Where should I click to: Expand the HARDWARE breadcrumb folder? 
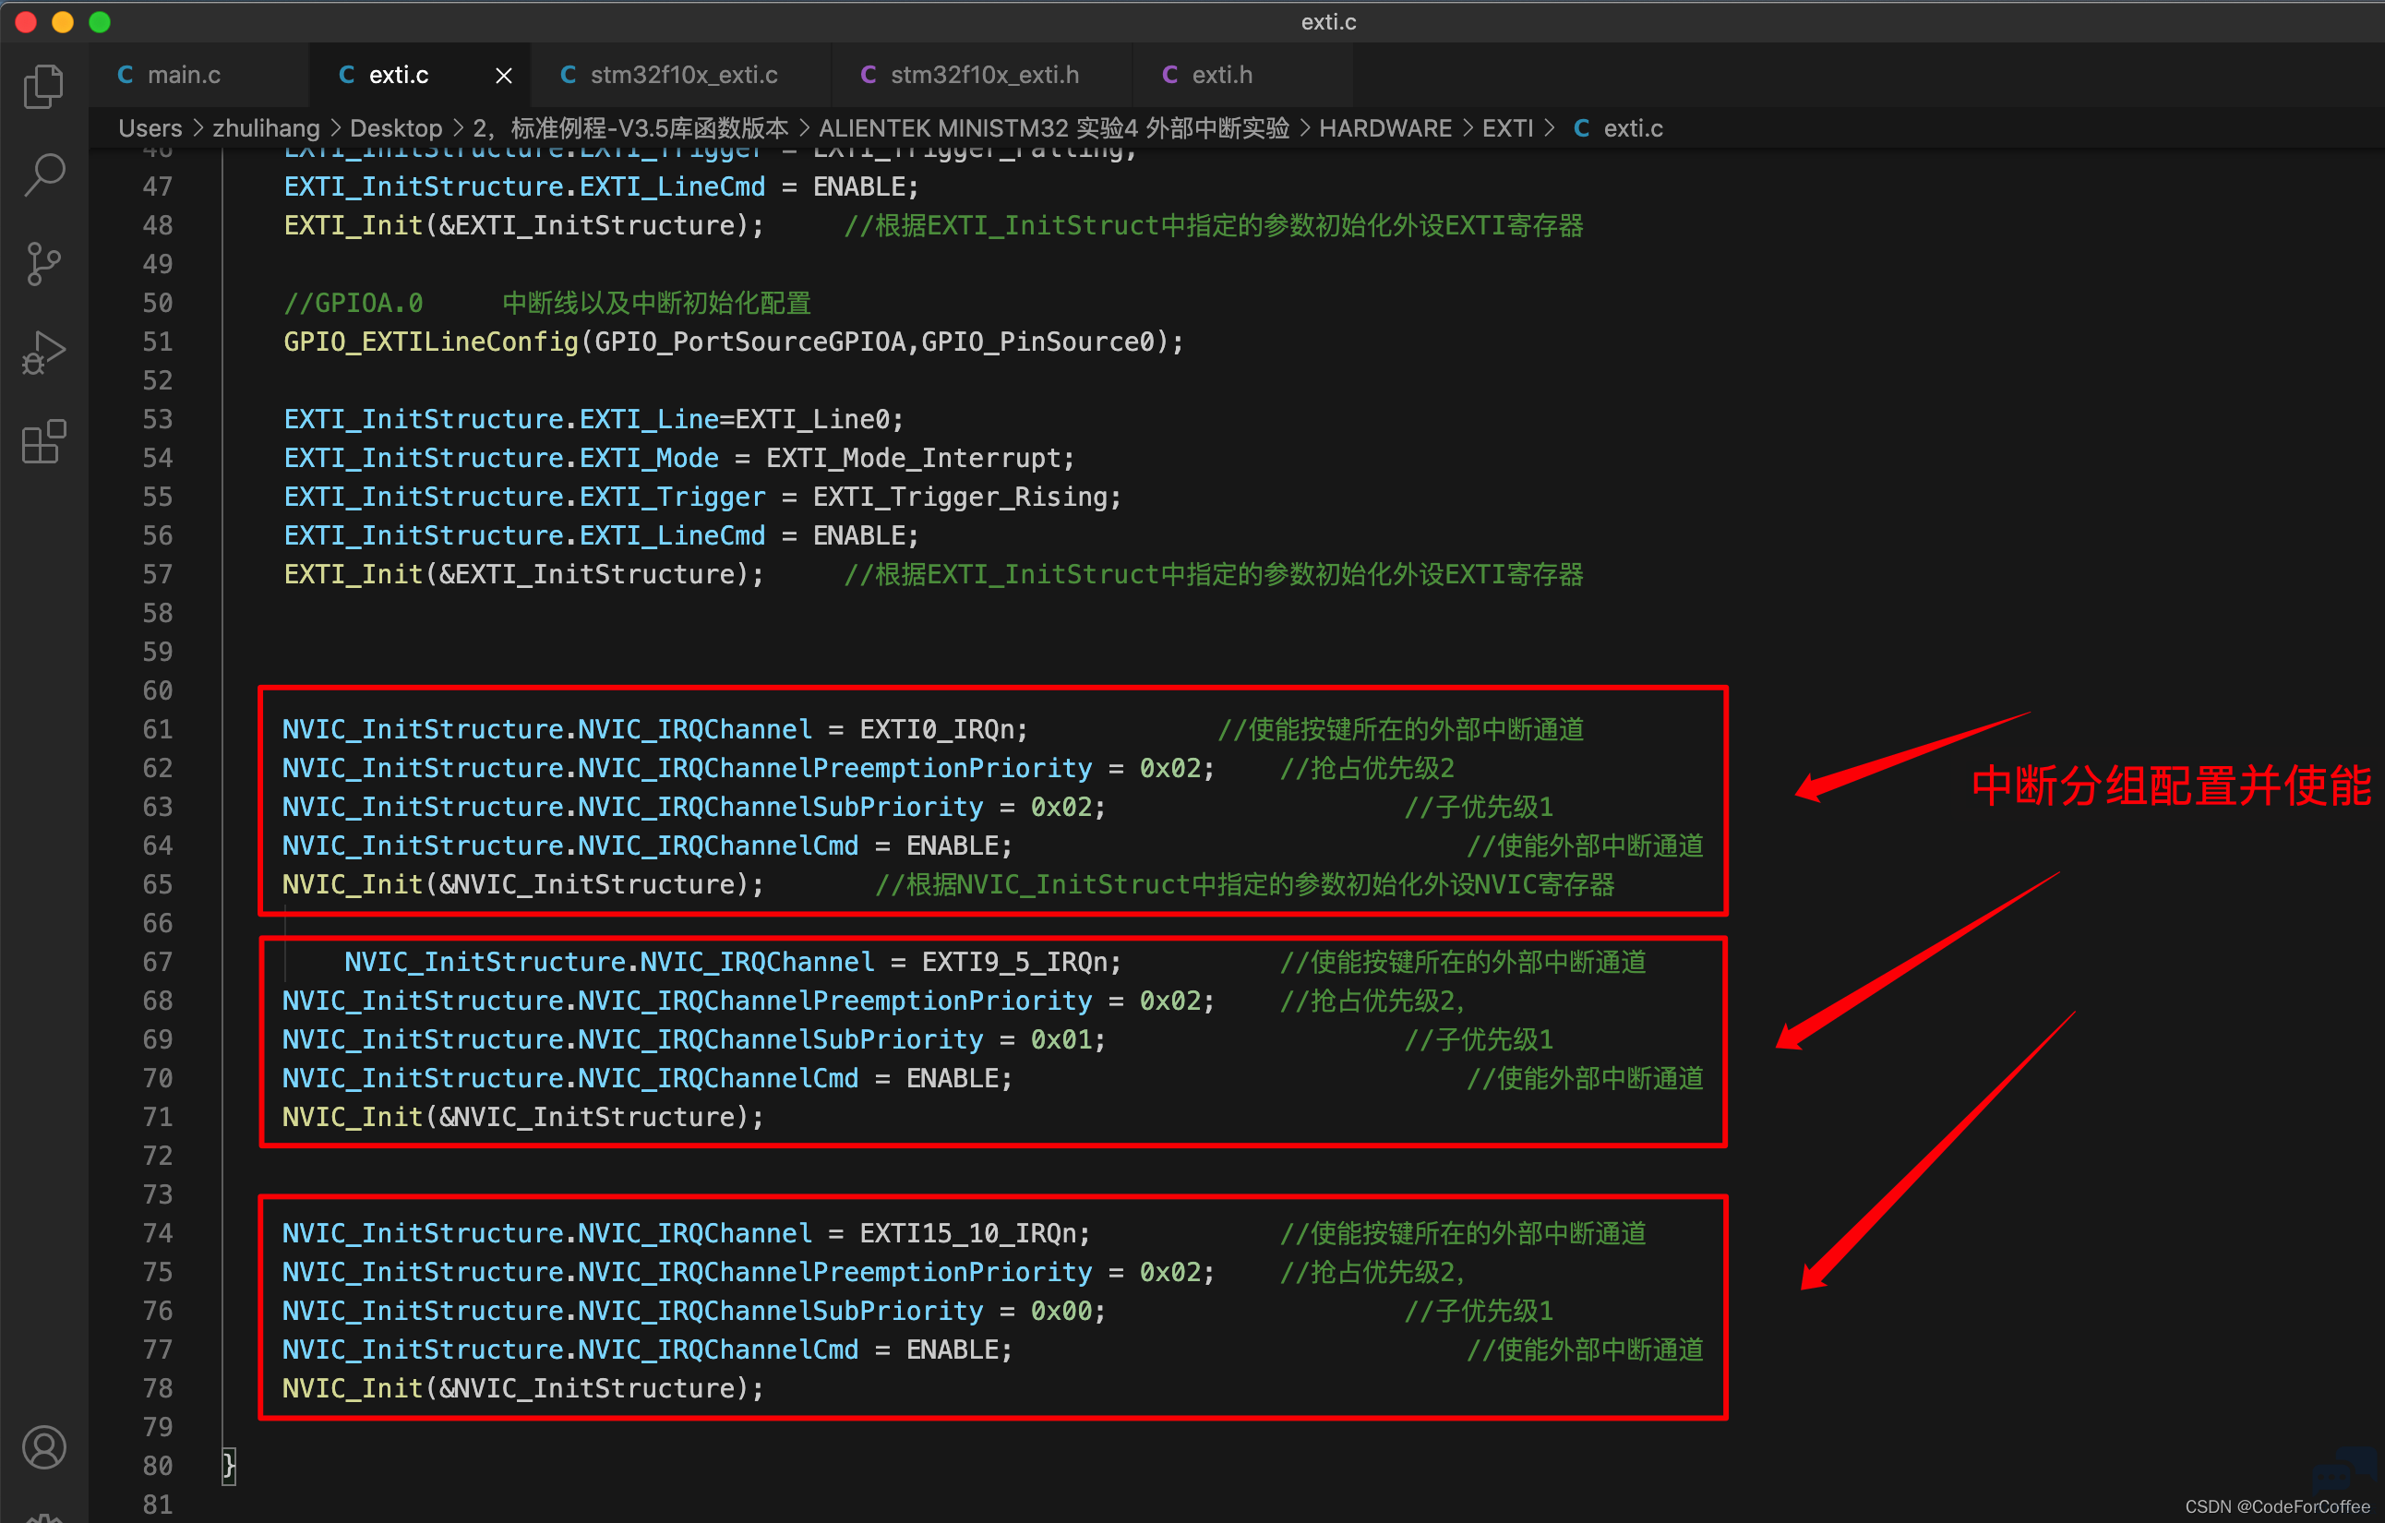point(1384,127)
